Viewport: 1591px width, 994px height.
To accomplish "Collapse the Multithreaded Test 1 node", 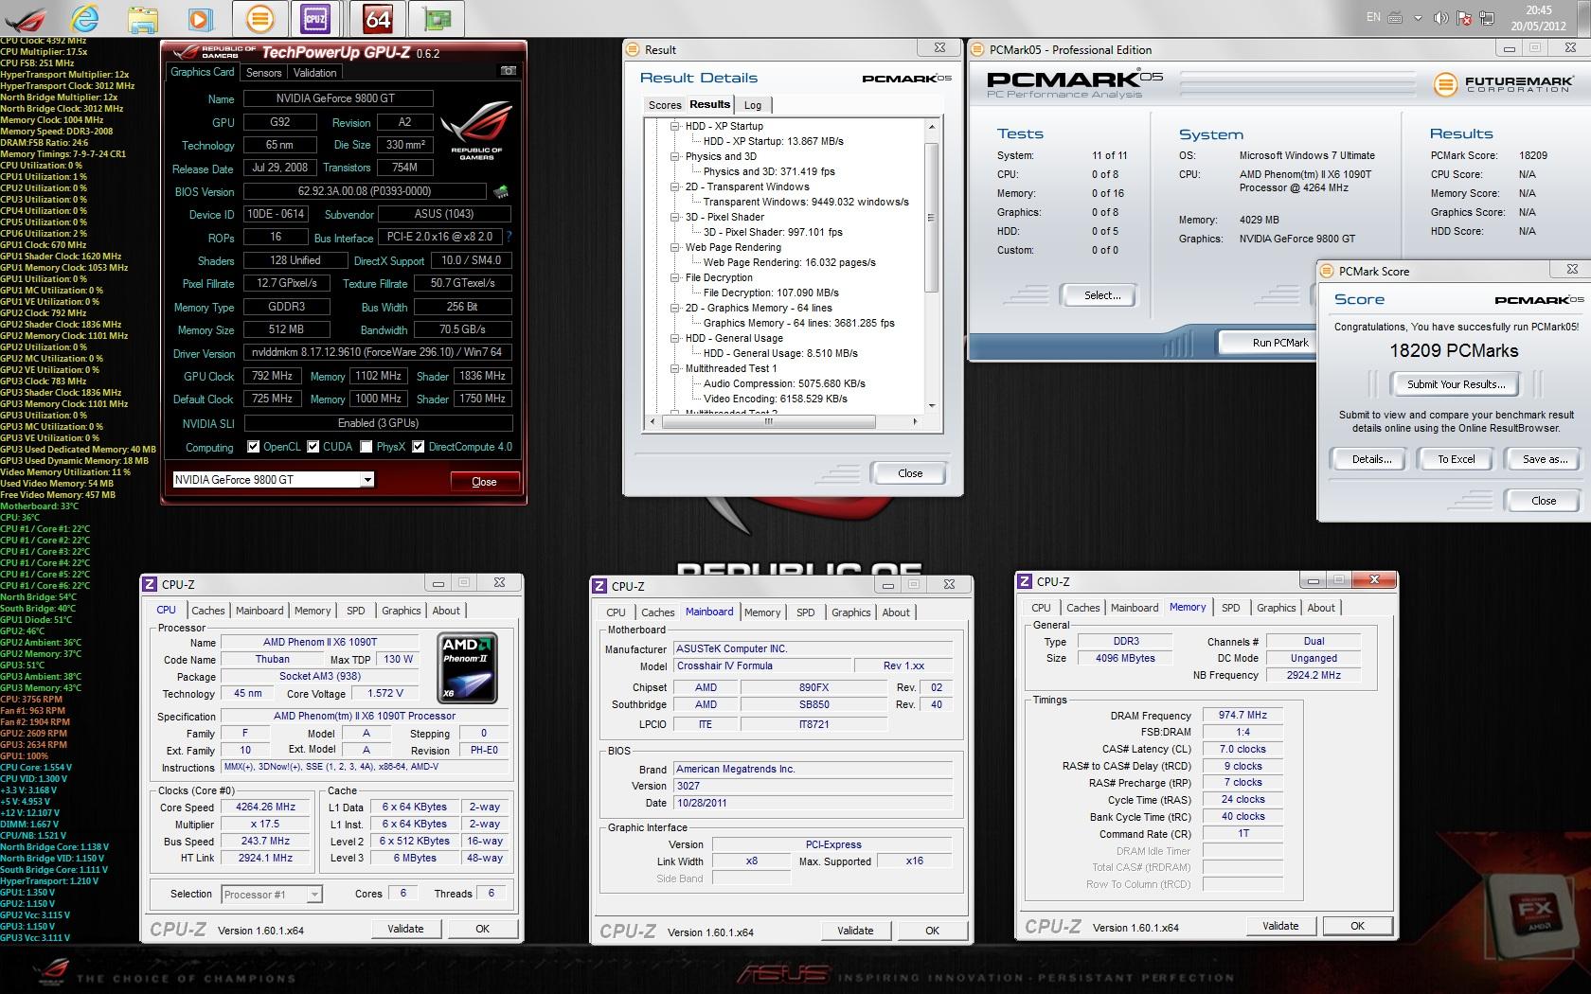I will tap(675, 368).
